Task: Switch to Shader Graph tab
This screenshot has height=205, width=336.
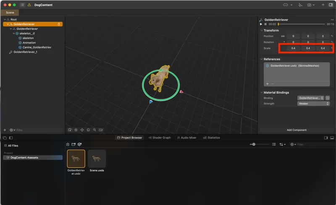Action: click(x=160, y=138)
